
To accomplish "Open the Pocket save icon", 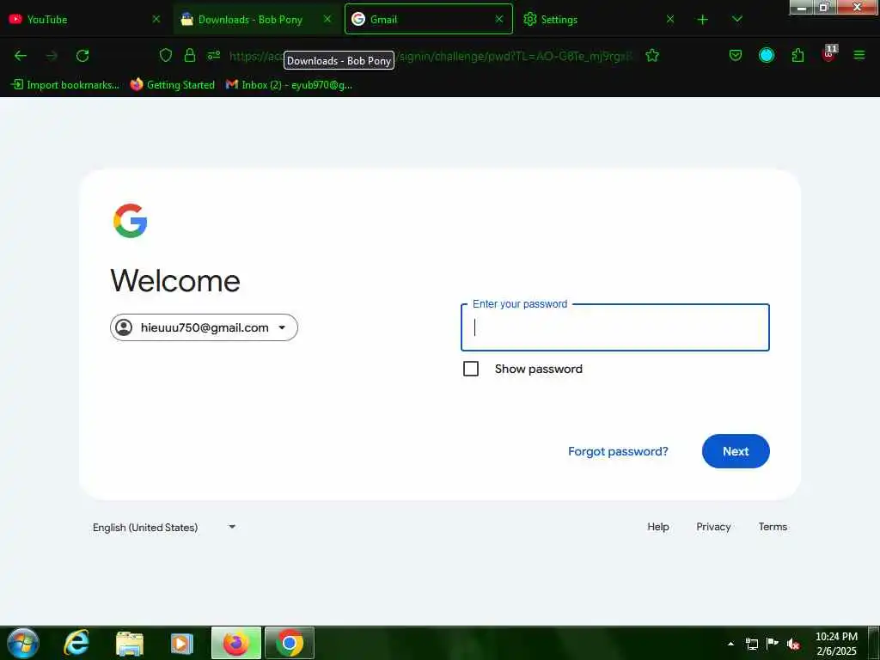I will (736, 55).
